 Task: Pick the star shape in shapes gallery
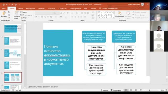pyautogui.click(x=111, y=17)
